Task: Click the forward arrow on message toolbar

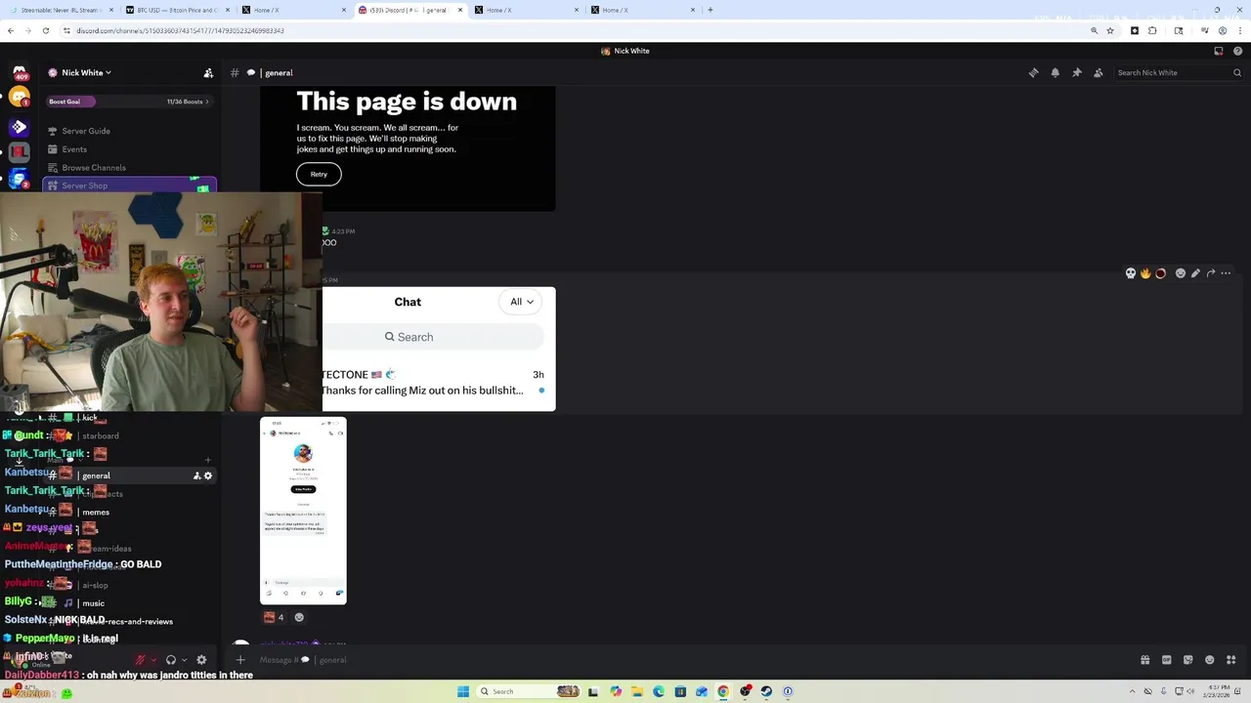Action: (x=1211, y=273)
